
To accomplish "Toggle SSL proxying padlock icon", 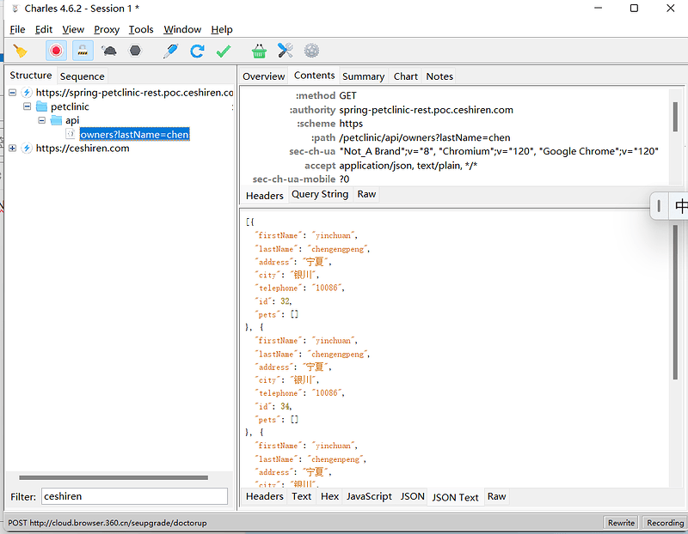I will (x=83, y=51).
